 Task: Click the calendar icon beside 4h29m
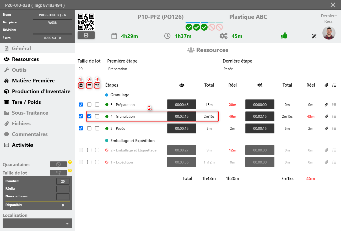point(114,36)
